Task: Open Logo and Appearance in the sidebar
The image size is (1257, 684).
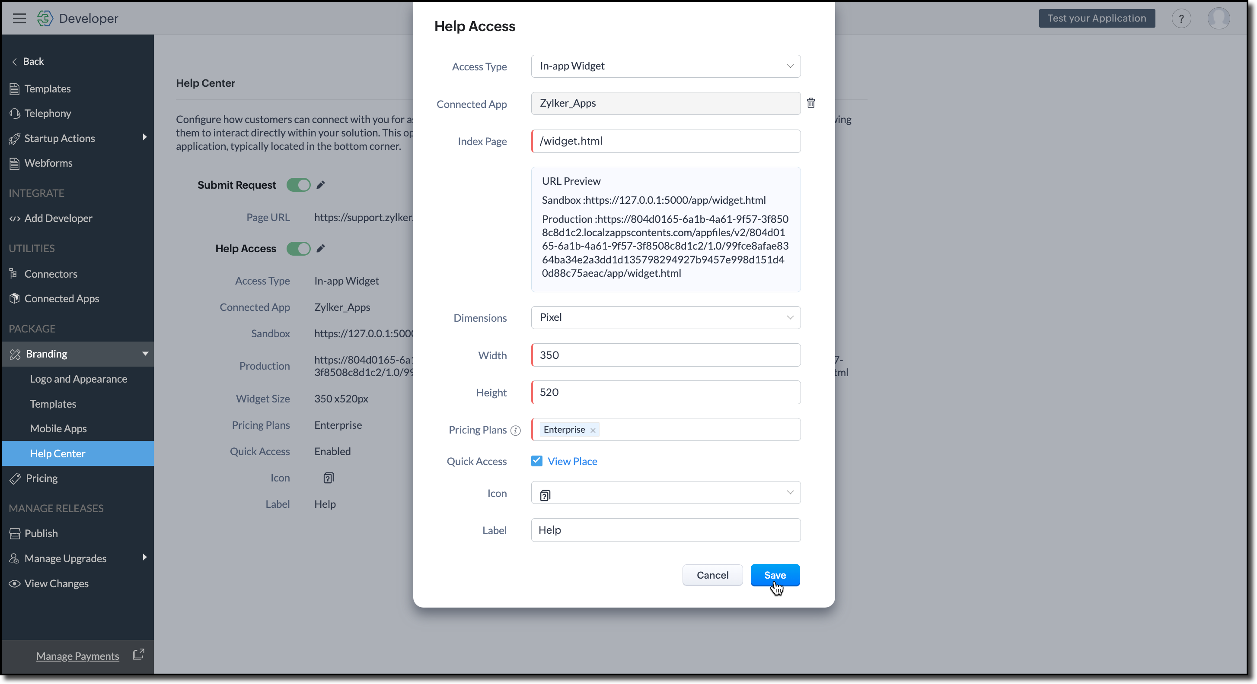Action: tap(79, 379)
